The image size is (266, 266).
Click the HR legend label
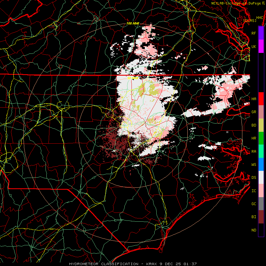coord(254,138)
